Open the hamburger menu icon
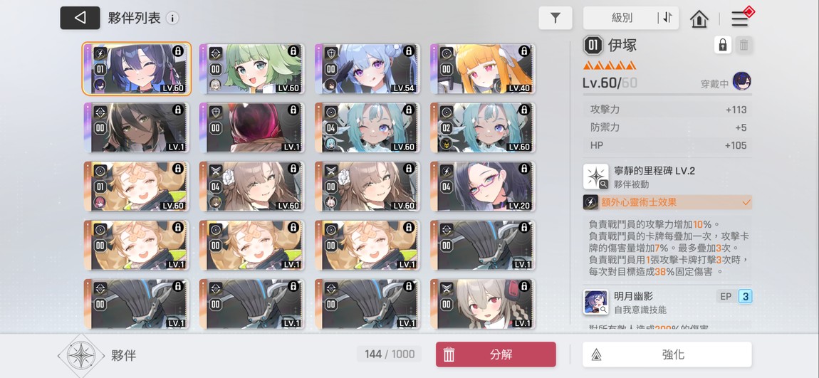This screenshot has width=819, height=378. coord(740,19)
